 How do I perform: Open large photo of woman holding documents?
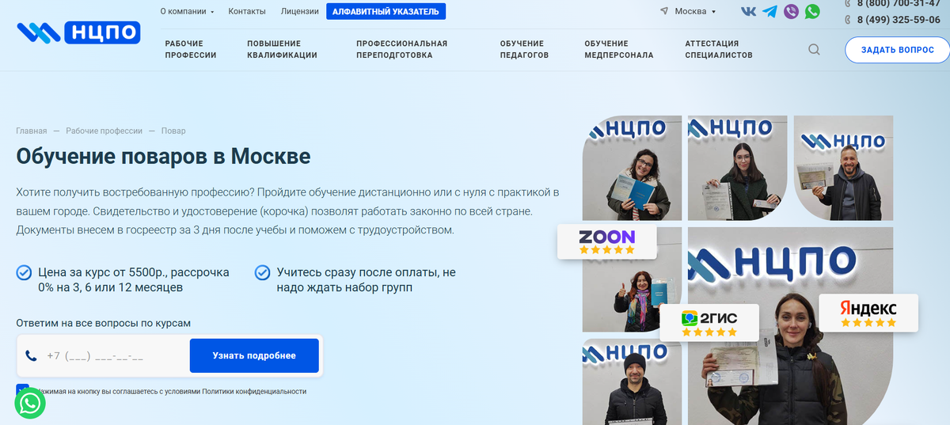click(x=790, y=326)
